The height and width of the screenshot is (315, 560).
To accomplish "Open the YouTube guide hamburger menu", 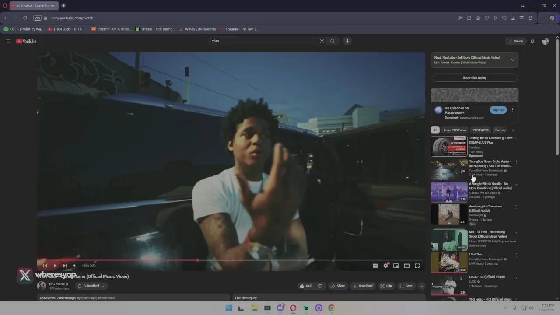I will 8,41.
